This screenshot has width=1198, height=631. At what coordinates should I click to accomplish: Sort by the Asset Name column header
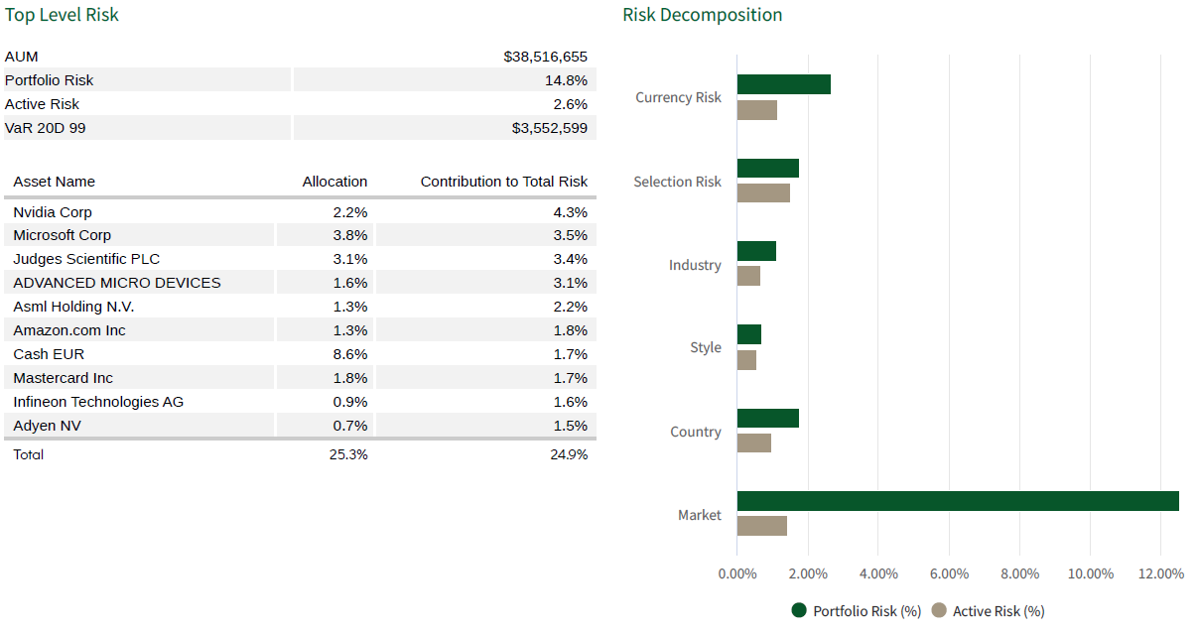[x=55, y=182]
